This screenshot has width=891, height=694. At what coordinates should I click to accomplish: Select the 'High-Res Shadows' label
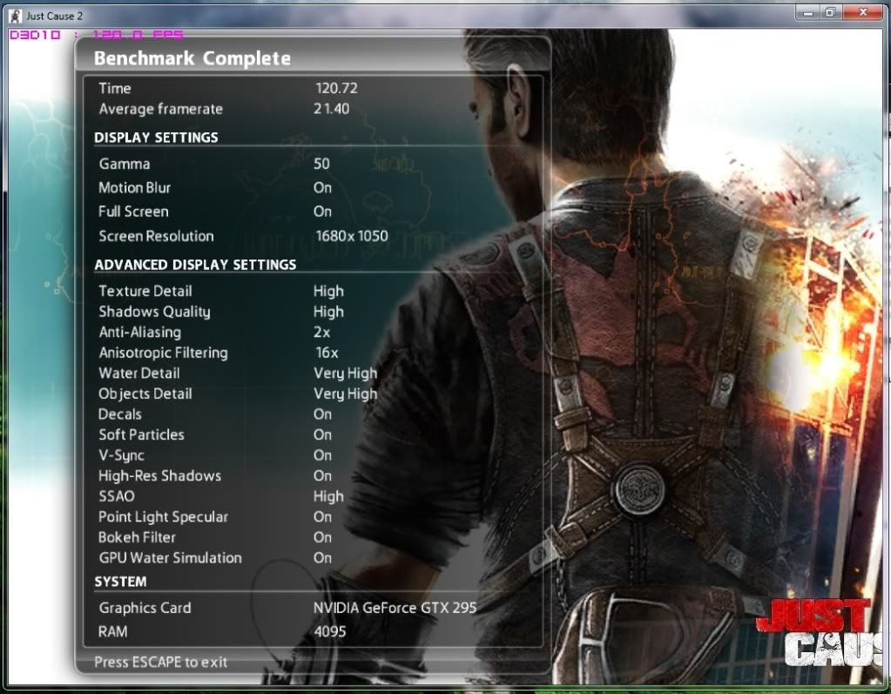[x=159, y=476]
